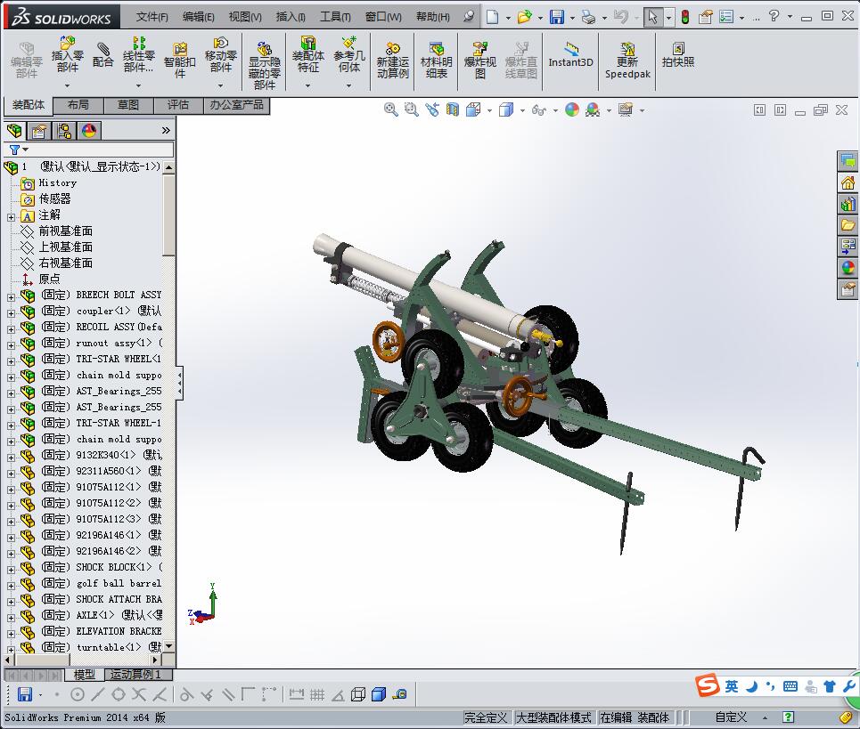This screenshot has height=729, width=860.
Task: Open the 插入(I) menu
Action: 291,17
